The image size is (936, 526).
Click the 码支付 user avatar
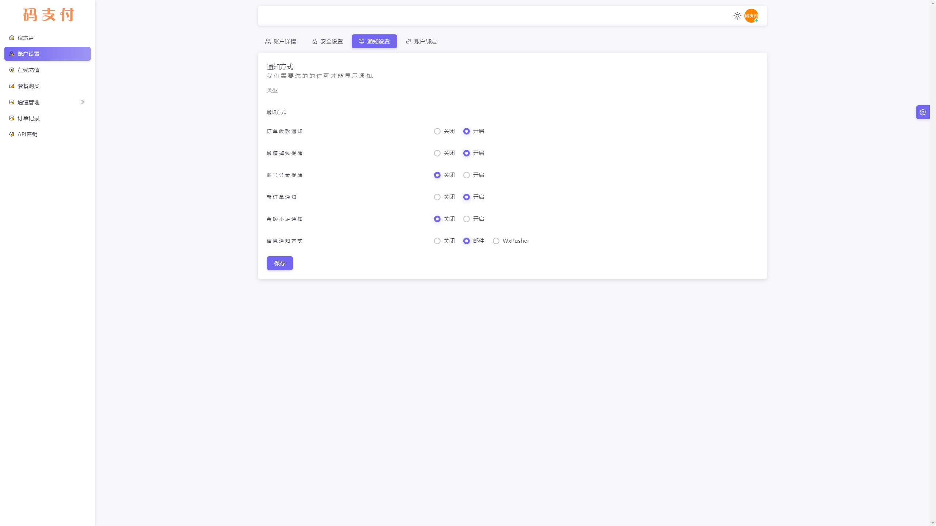751,16
